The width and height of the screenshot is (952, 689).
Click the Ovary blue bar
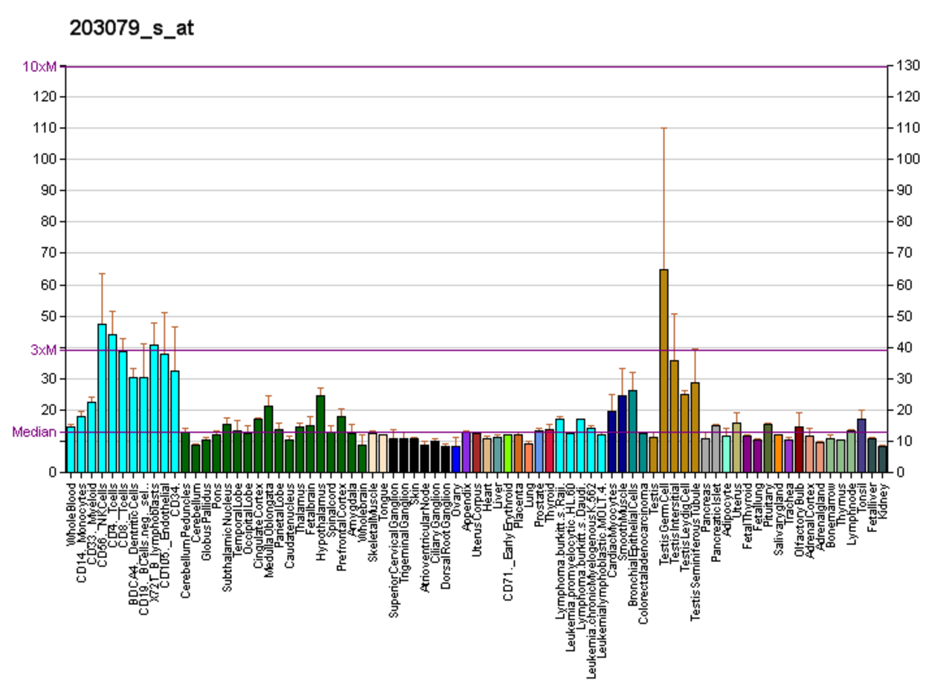[x=456, y=459]
